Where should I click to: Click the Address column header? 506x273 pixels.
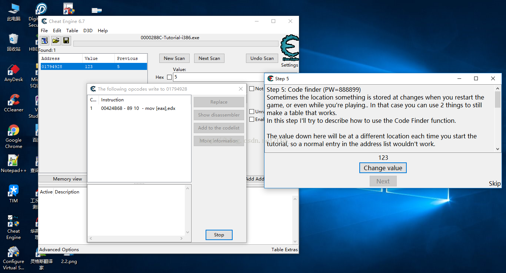(61, 58)
